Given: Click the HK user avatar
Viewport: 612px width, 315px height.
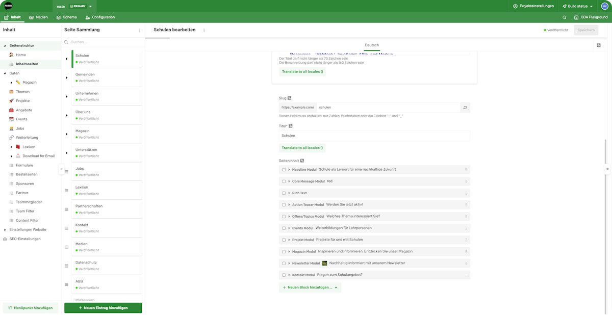Looking at the screenshot, I should [x=604, y=7].
